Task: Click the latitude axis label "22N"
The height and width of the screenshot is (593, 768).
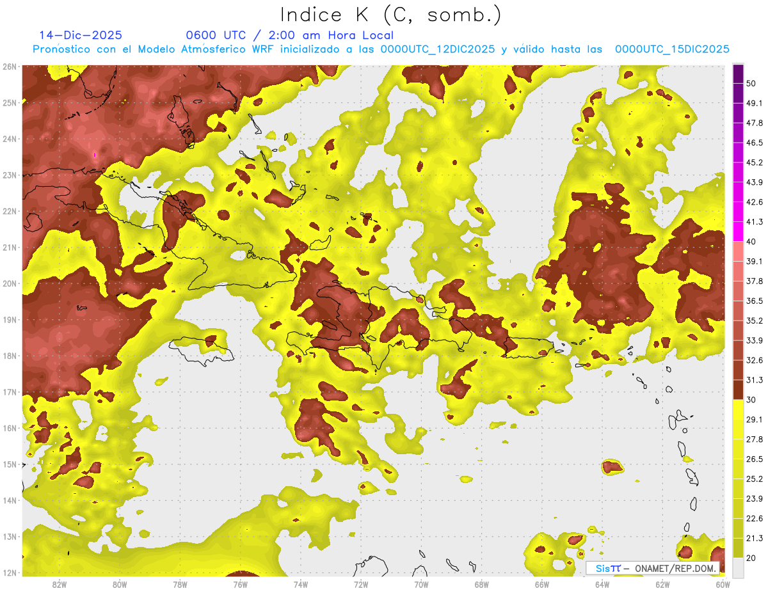Action: pyautogui.click(x=10, y=211)
